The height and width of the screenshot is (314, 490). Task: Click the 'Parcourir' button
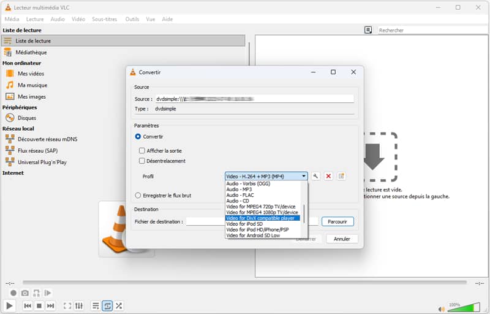coord(337,221)
